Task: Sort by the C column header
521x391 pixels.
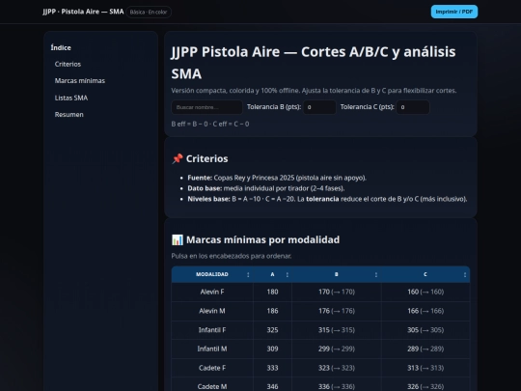Action: 425,274
